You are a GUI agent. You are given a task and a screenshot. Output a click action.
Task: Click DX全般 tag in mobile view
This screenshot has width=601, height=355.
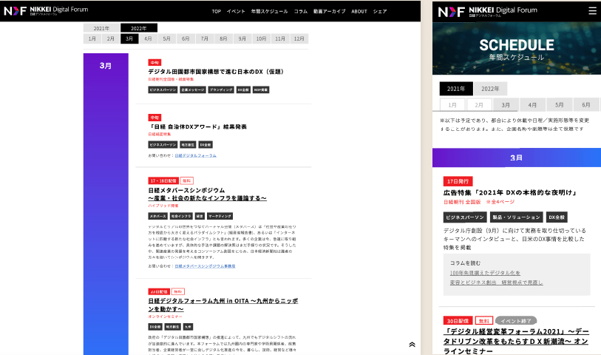[557, 217]
